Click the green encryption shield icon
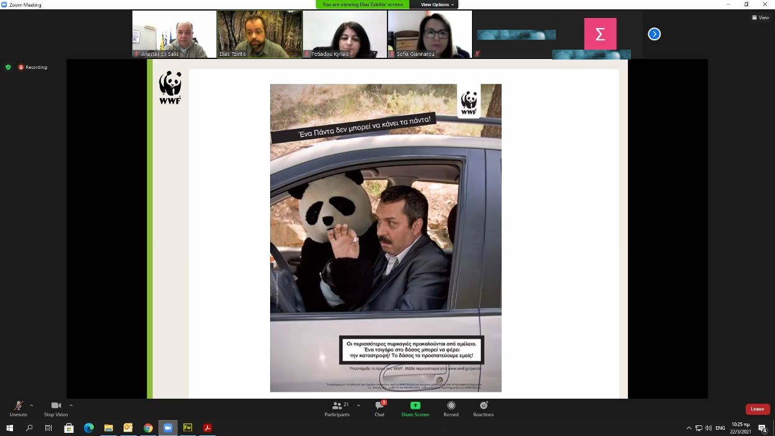The image size is (775, 436). click(8, 67)
